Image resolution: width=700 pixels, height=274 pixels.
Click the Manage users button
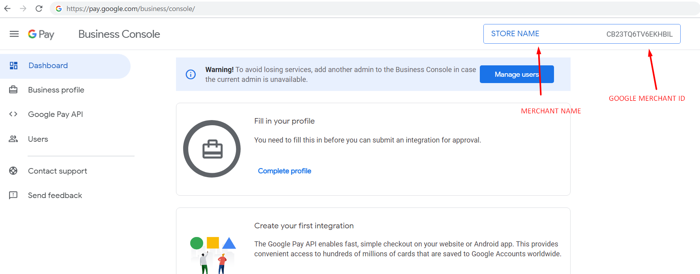pyautogui.click(x=517, y=74)
